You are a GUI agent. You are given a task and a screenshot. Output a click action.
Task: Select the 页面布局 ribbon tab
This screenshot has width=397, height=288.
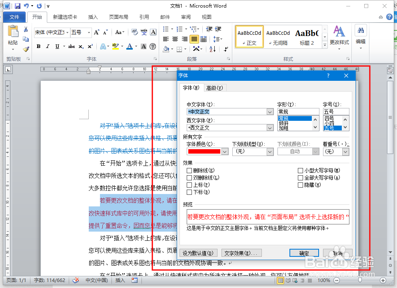pos(119,17)
